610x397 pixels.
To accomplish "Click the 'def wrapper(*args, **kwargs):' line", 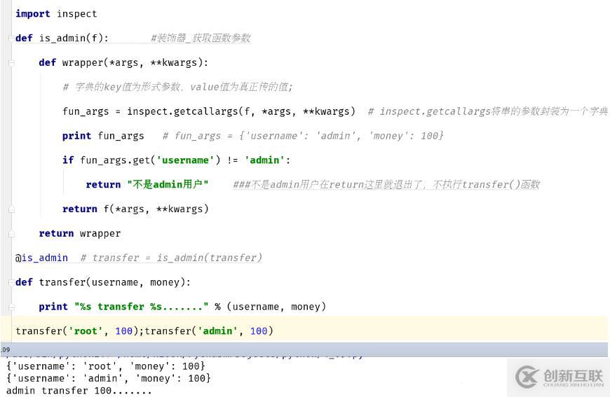I will [123, 62].
